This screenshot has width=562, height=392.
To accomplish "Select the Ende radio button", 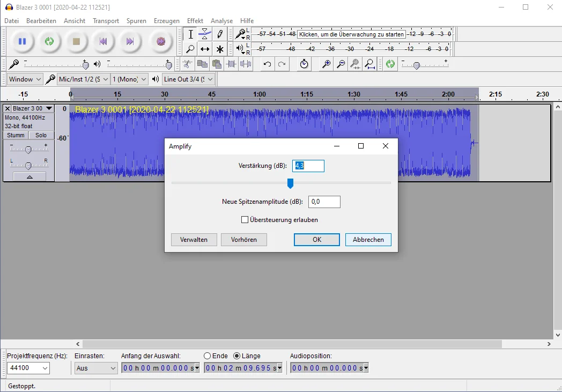I will (x=208, y=356).
